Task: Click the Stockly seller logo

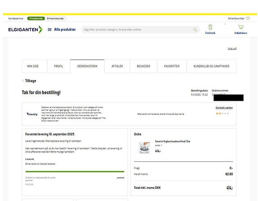Action: click(32, 114)
